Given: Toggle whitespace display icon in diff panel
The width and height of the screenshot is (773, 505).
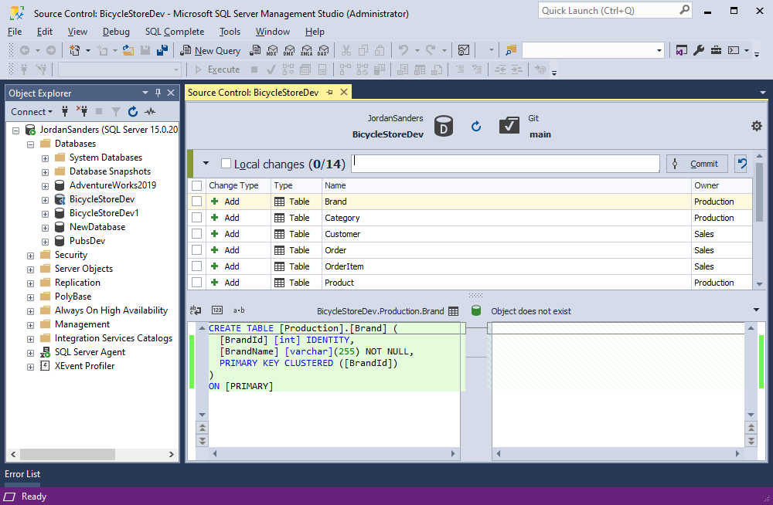Looking at the screenshot, I should (196, 310).
